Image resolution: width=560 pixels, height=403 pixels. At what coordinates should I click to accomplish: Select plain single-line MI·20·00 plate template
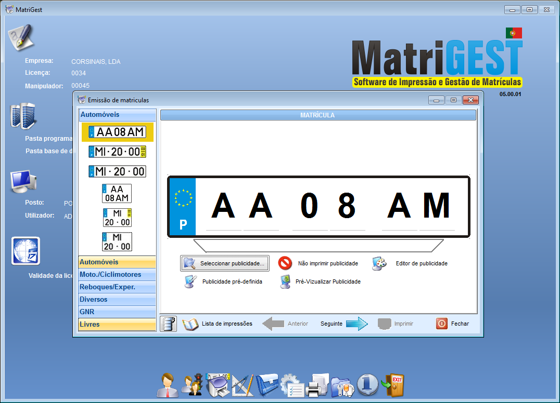tap(118, 171)
